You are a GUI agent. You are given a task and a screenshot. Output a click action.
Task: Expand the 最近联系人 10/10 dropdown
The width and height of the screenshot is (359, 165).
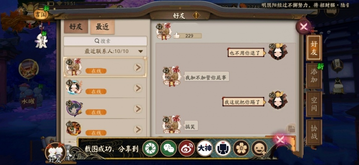(x=141, y=51)
